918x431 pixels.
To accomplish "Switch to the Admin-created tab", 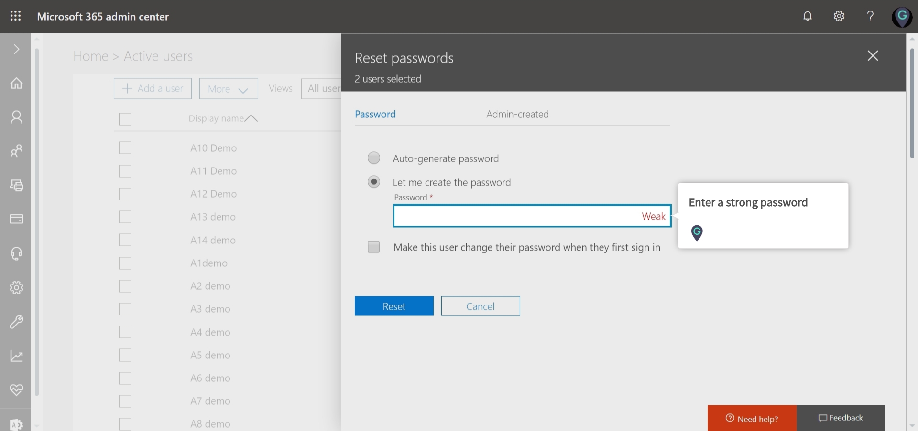I will tap(517, 114).
